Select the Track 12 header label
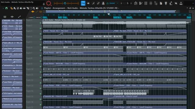Viewport: 195px width, 109px height. [30, 80]
